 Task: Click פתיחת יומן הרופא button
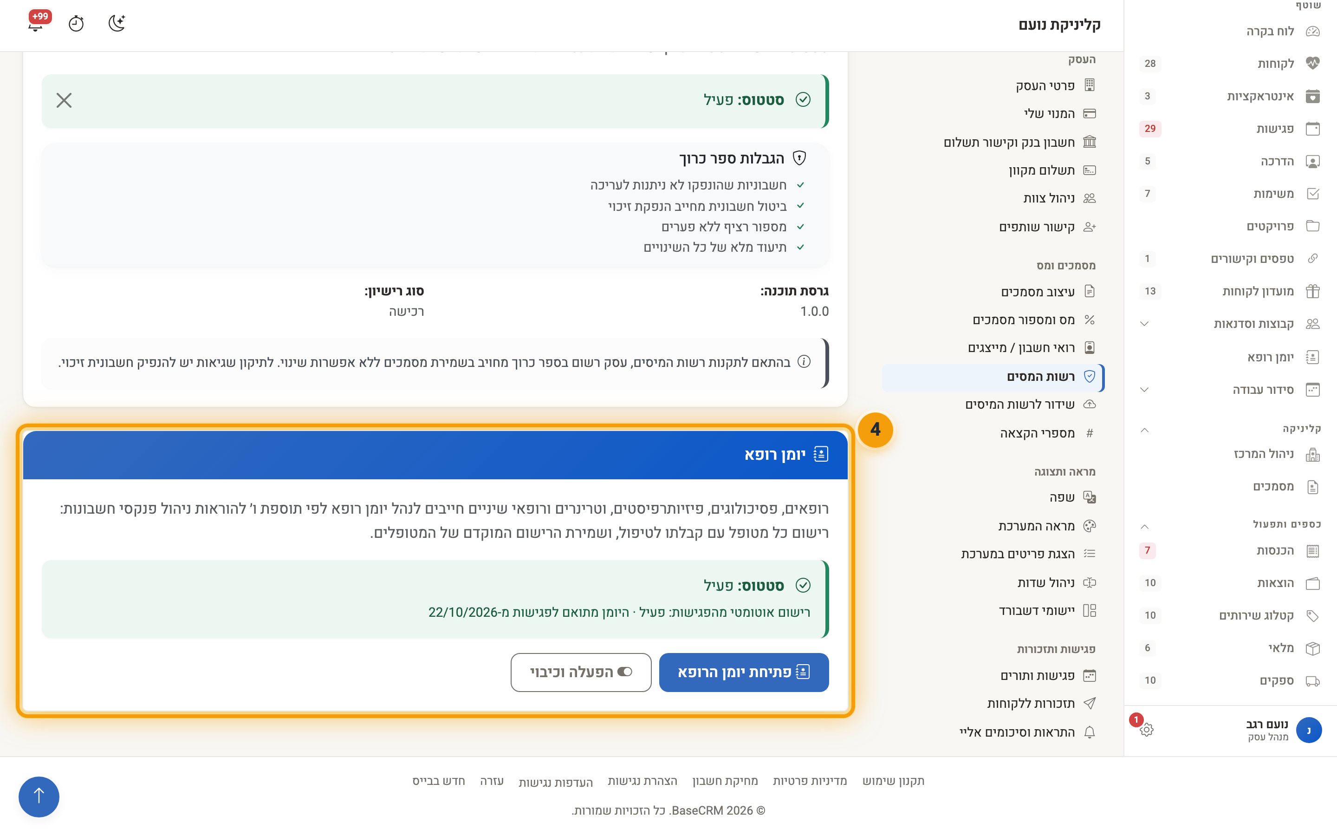(x=744, y=673)
